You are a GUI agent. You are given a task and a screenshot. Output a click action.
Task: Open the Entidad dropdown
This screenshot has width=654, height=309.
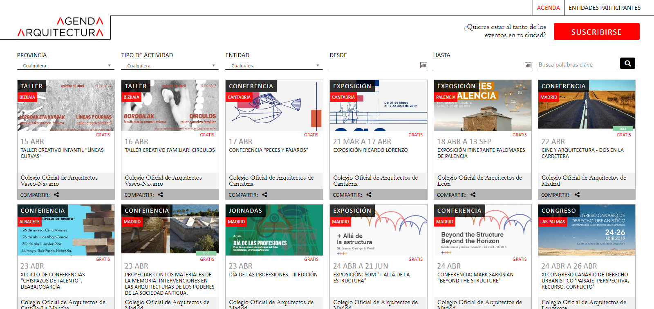pos(274,66)
